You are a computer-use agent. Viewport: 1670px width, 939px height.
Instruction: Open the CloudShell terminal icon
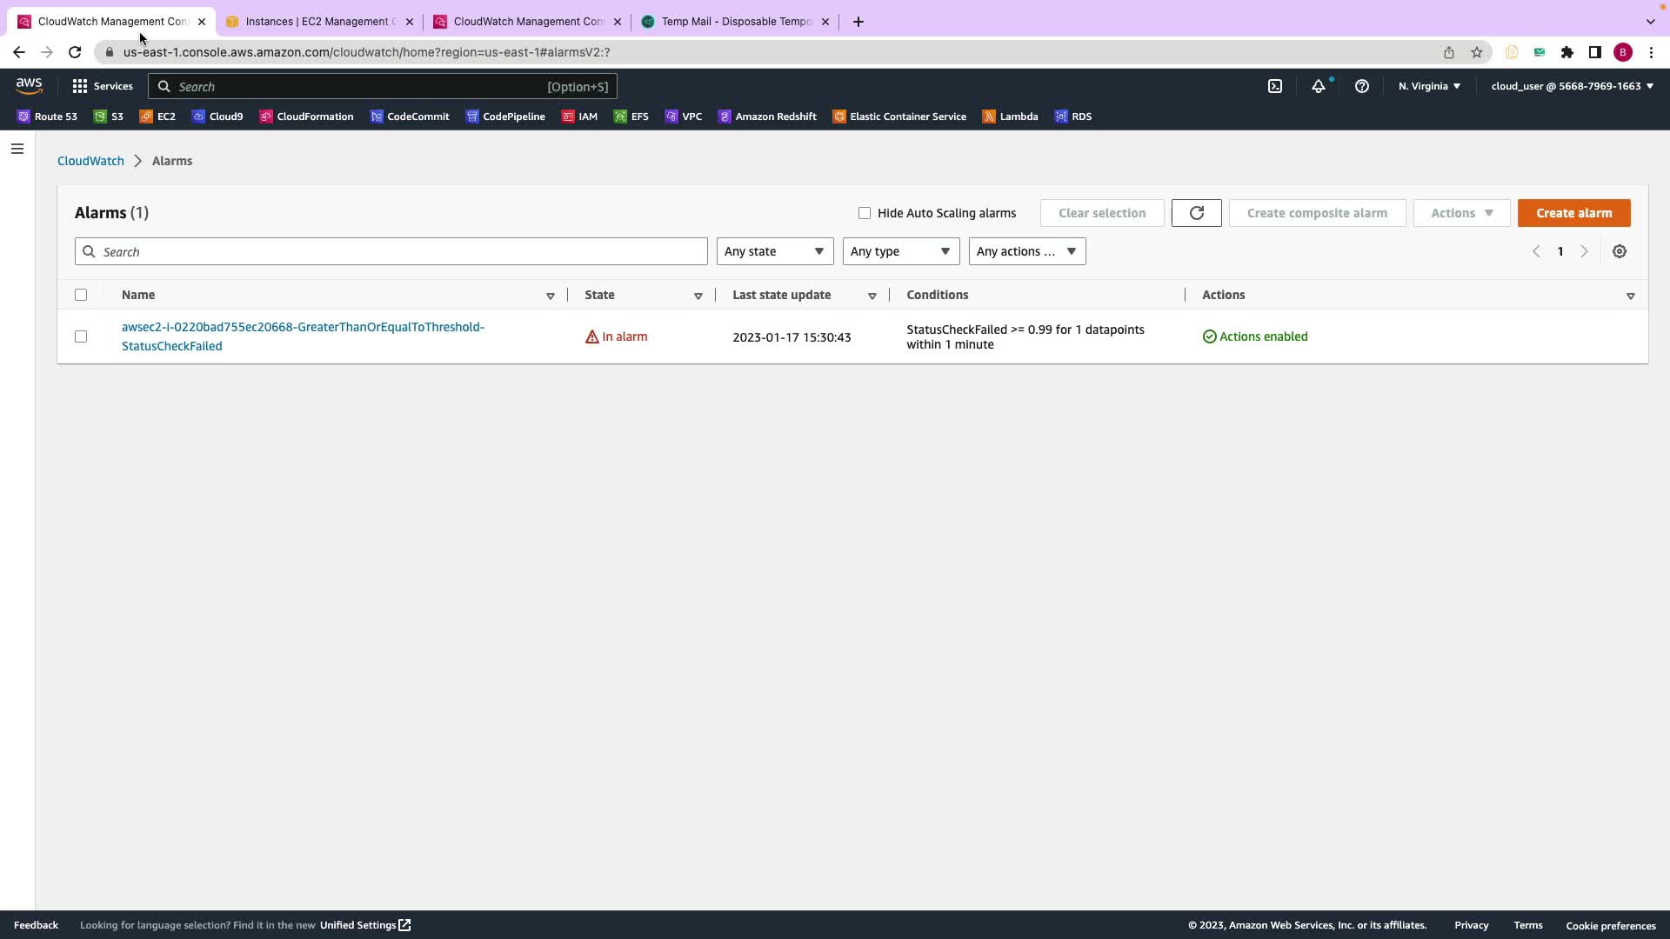coord(1274,86)
